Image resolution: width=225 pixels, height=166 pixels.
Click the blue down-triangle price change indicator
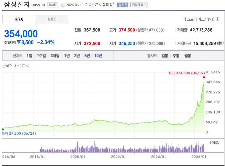point(19,42)
